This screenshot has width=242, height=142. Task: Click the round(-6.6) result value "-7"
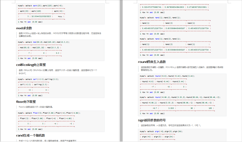click(x=152, y=87)
